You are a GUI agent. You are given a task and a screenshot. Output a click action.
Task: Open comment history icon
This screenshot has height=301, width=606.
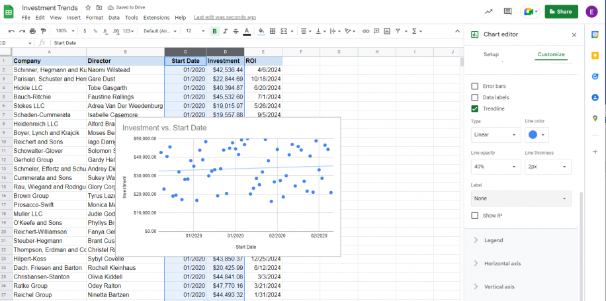pyautogui.click(x=508, y=12)
